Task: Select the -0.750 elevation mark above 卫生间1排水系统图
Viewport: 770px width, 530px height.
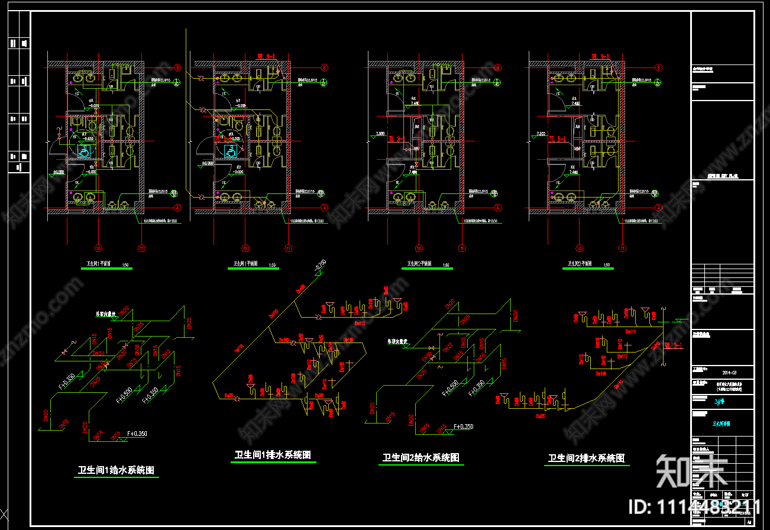Action: point(320,267)
